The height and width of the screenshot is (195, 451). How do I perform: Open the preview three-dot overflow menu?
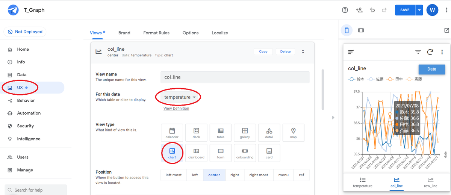pyautogui.click(x=442, y=52)
